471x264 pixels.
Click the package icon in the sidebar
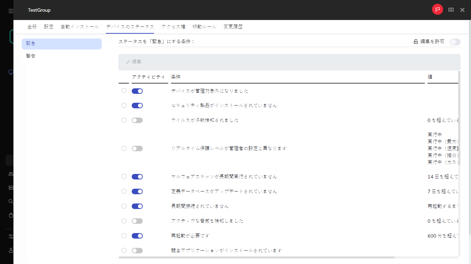pos(10,215)
